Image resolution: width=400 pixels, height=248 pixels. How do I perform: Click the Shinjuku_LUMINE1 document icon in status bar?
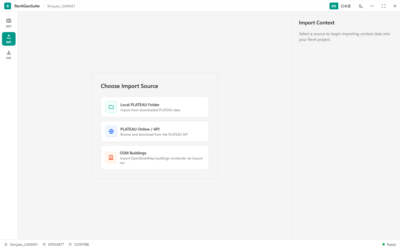(x=6, y=244)
